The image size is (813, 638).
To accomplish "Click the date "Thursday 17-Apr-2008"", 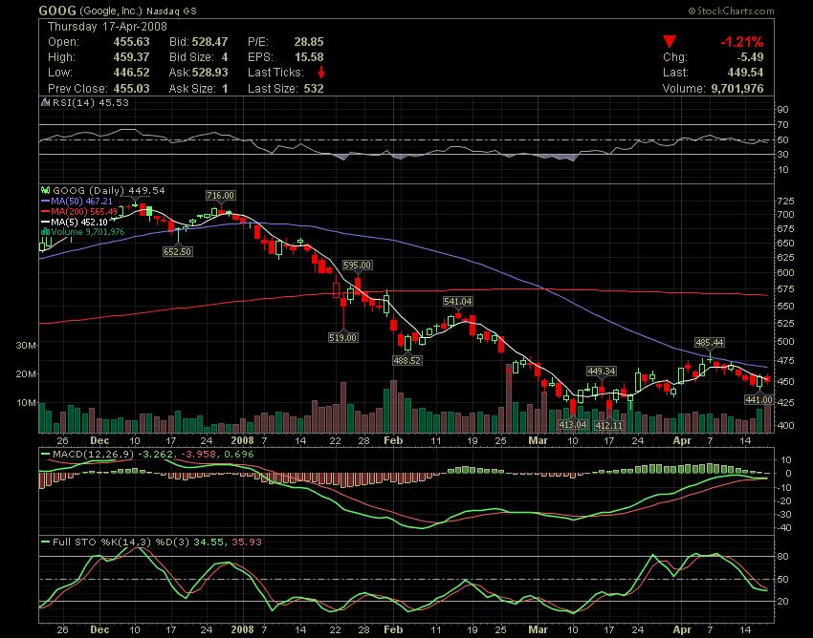I will (x=107, y=27).
